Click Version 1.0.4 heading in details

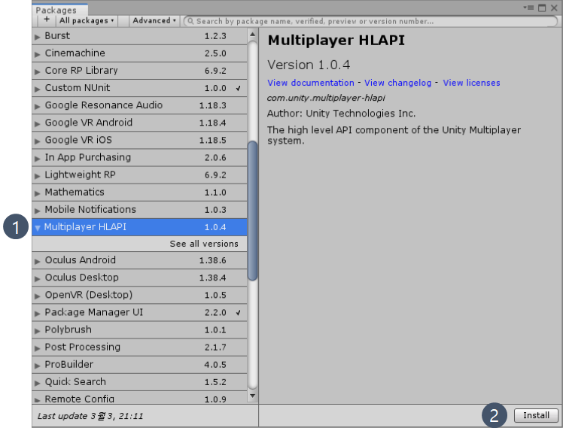coord(309,65)
